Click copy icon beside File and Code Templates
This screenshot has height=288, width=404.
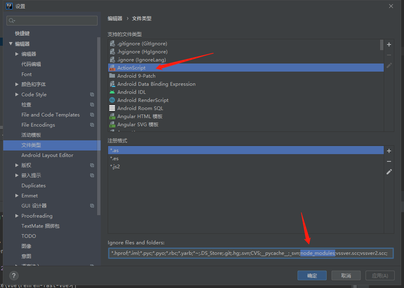(x=92, y=114)
